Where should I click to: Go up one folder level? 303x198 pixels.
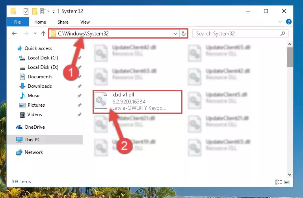(43, 33)
